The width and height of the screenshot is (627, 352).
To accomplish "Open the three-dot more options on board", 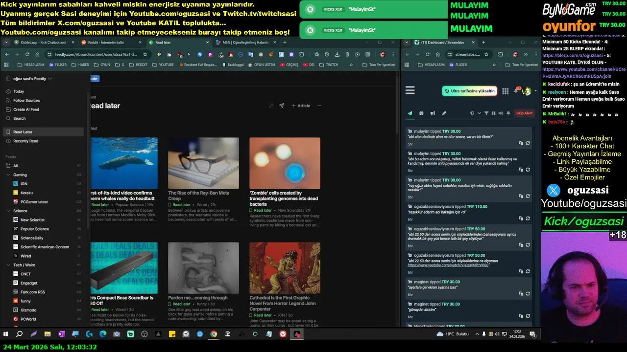I will click(x=319, y=106).
